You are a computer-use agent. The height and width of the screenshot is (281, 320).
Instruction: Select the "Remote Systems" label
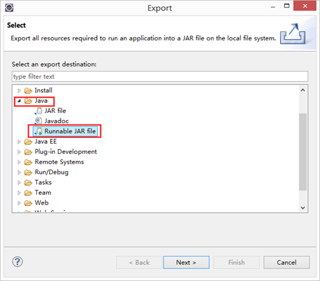coord(59,162)
